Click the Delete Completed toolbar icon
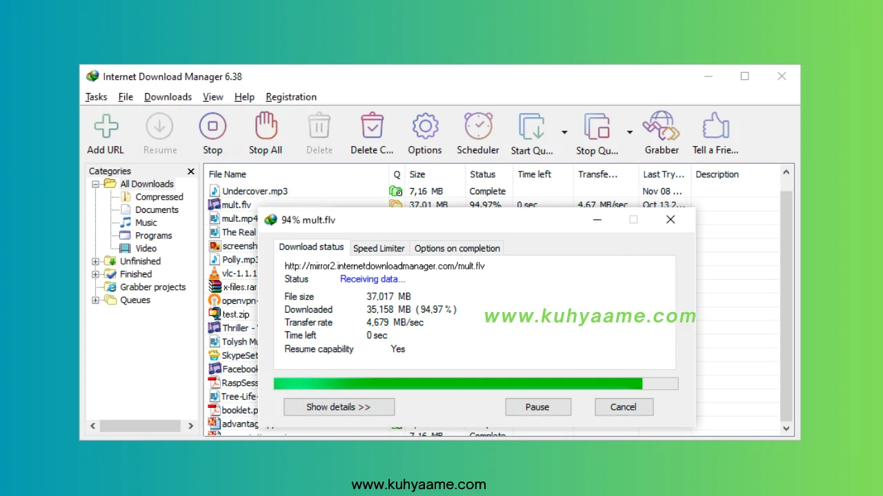This screenshot has width=883, height=496. tap(372, 127)
